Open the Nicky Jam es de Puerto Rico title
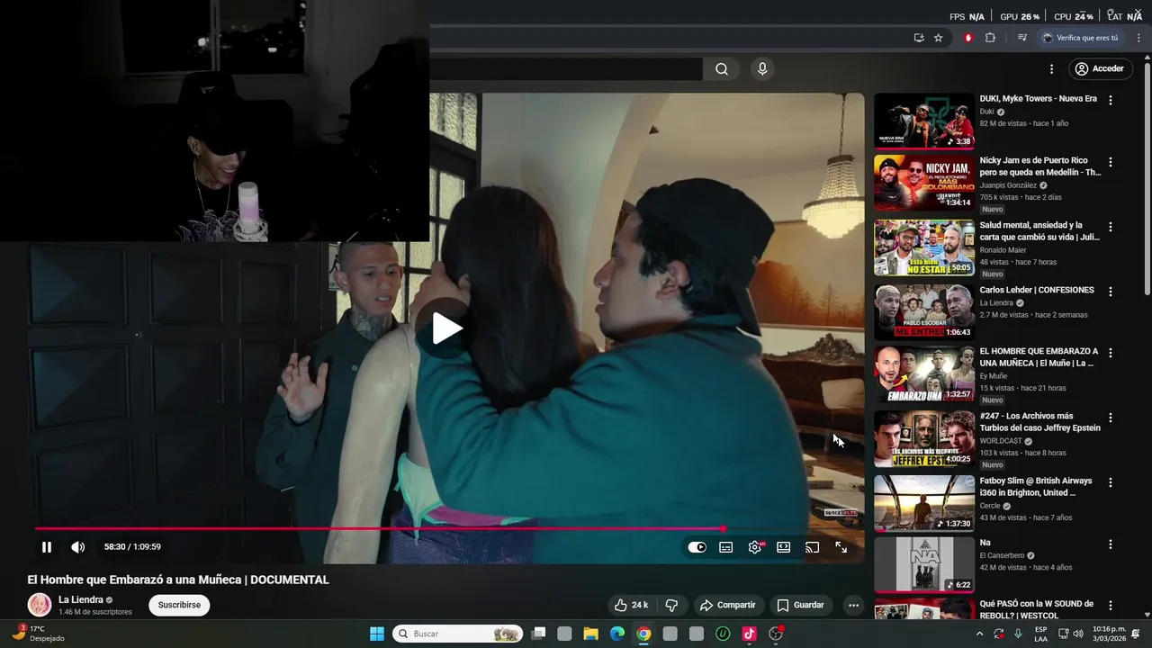Screen dimensions: 1152x648 pos(1039,166)
